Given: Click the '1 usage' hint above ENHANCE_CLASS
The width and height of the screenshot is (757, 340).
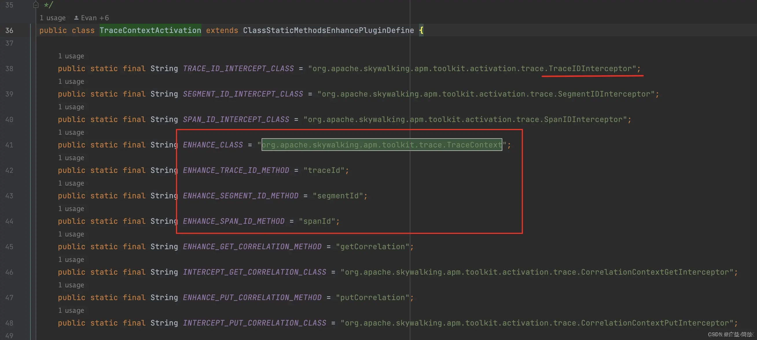Looking at the screenshot, I should [x=71, y=132].
